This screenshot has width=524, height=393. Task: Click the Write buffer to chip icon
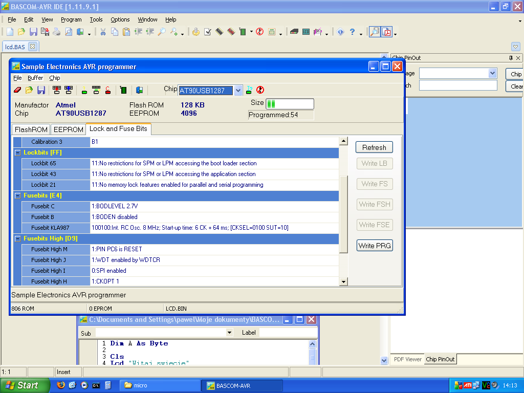tap(56, 90)
